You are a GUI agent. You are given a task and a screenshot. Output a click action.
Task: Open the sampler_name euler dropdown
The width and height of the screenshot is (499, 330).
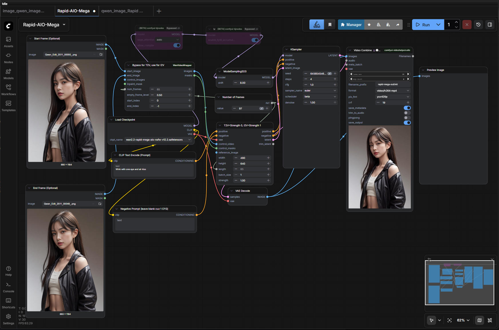(320, 91)
